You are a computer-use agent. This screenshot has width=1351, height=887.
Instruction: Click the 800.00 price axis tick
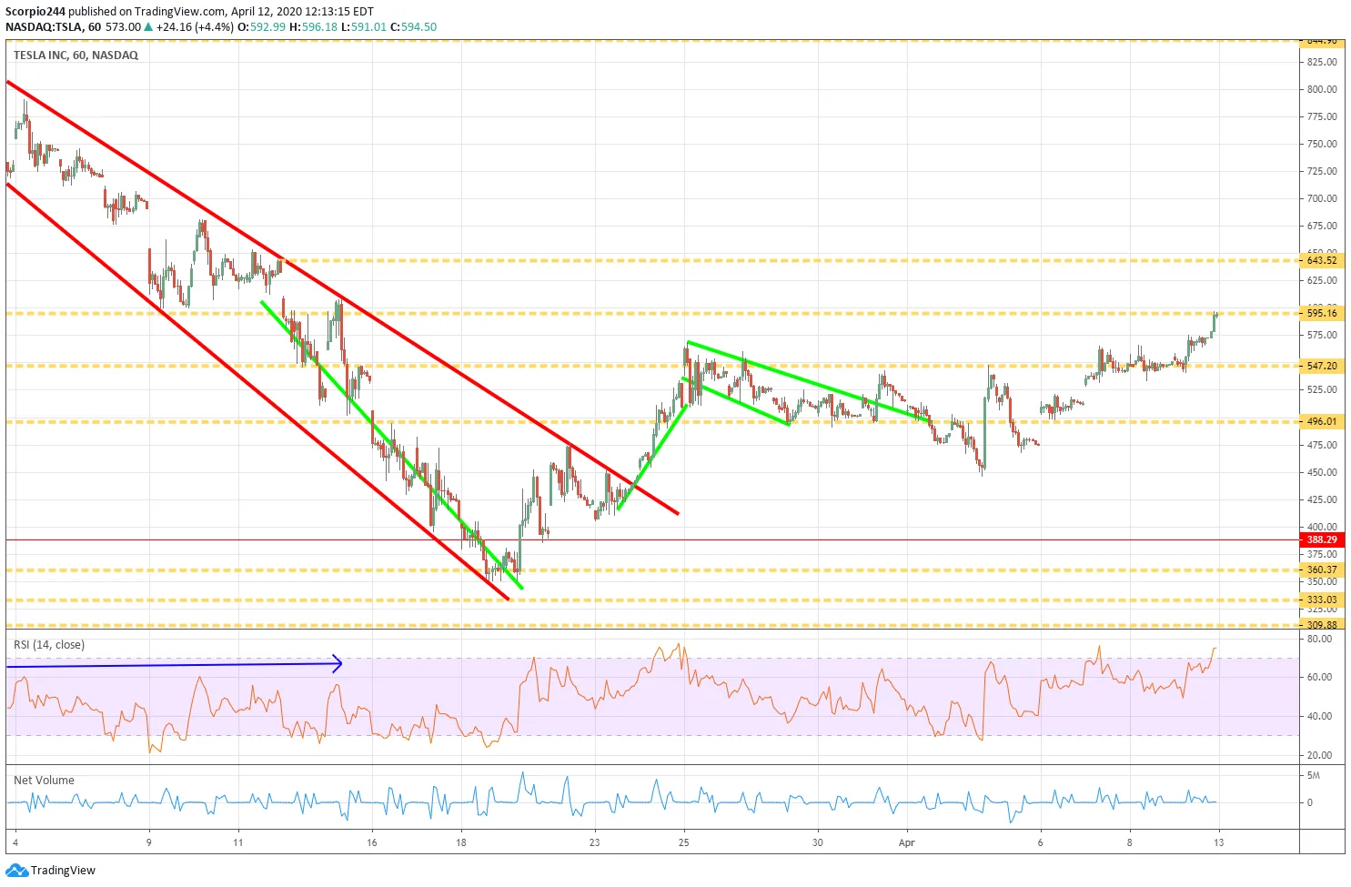tap(1322, 89)
